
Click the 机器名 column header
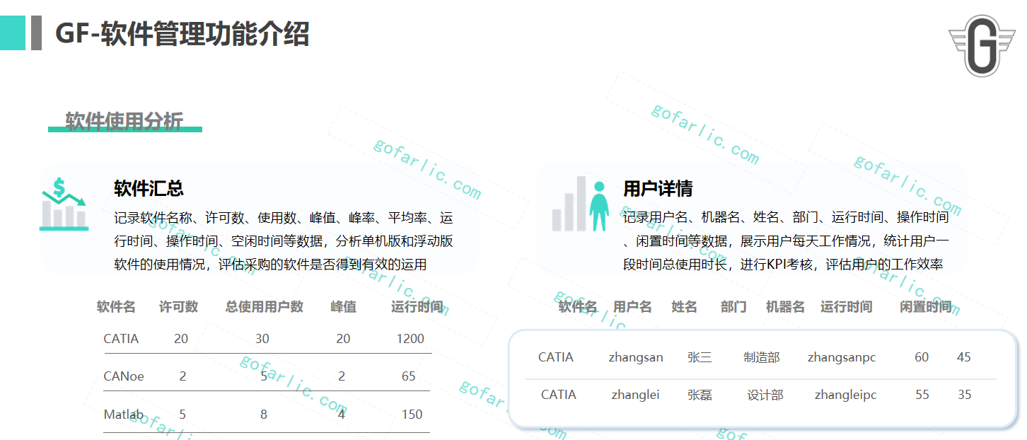click(x=785, y=307)
